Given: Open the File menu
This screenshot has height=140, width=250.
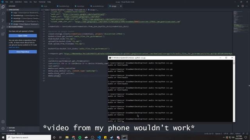Looking at the screenshot, I should point(7,2).
